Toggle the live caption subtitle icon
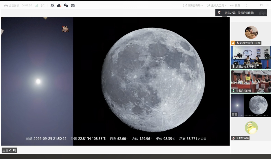This screenshot has width=271, height=159. [x=66, y=6]
